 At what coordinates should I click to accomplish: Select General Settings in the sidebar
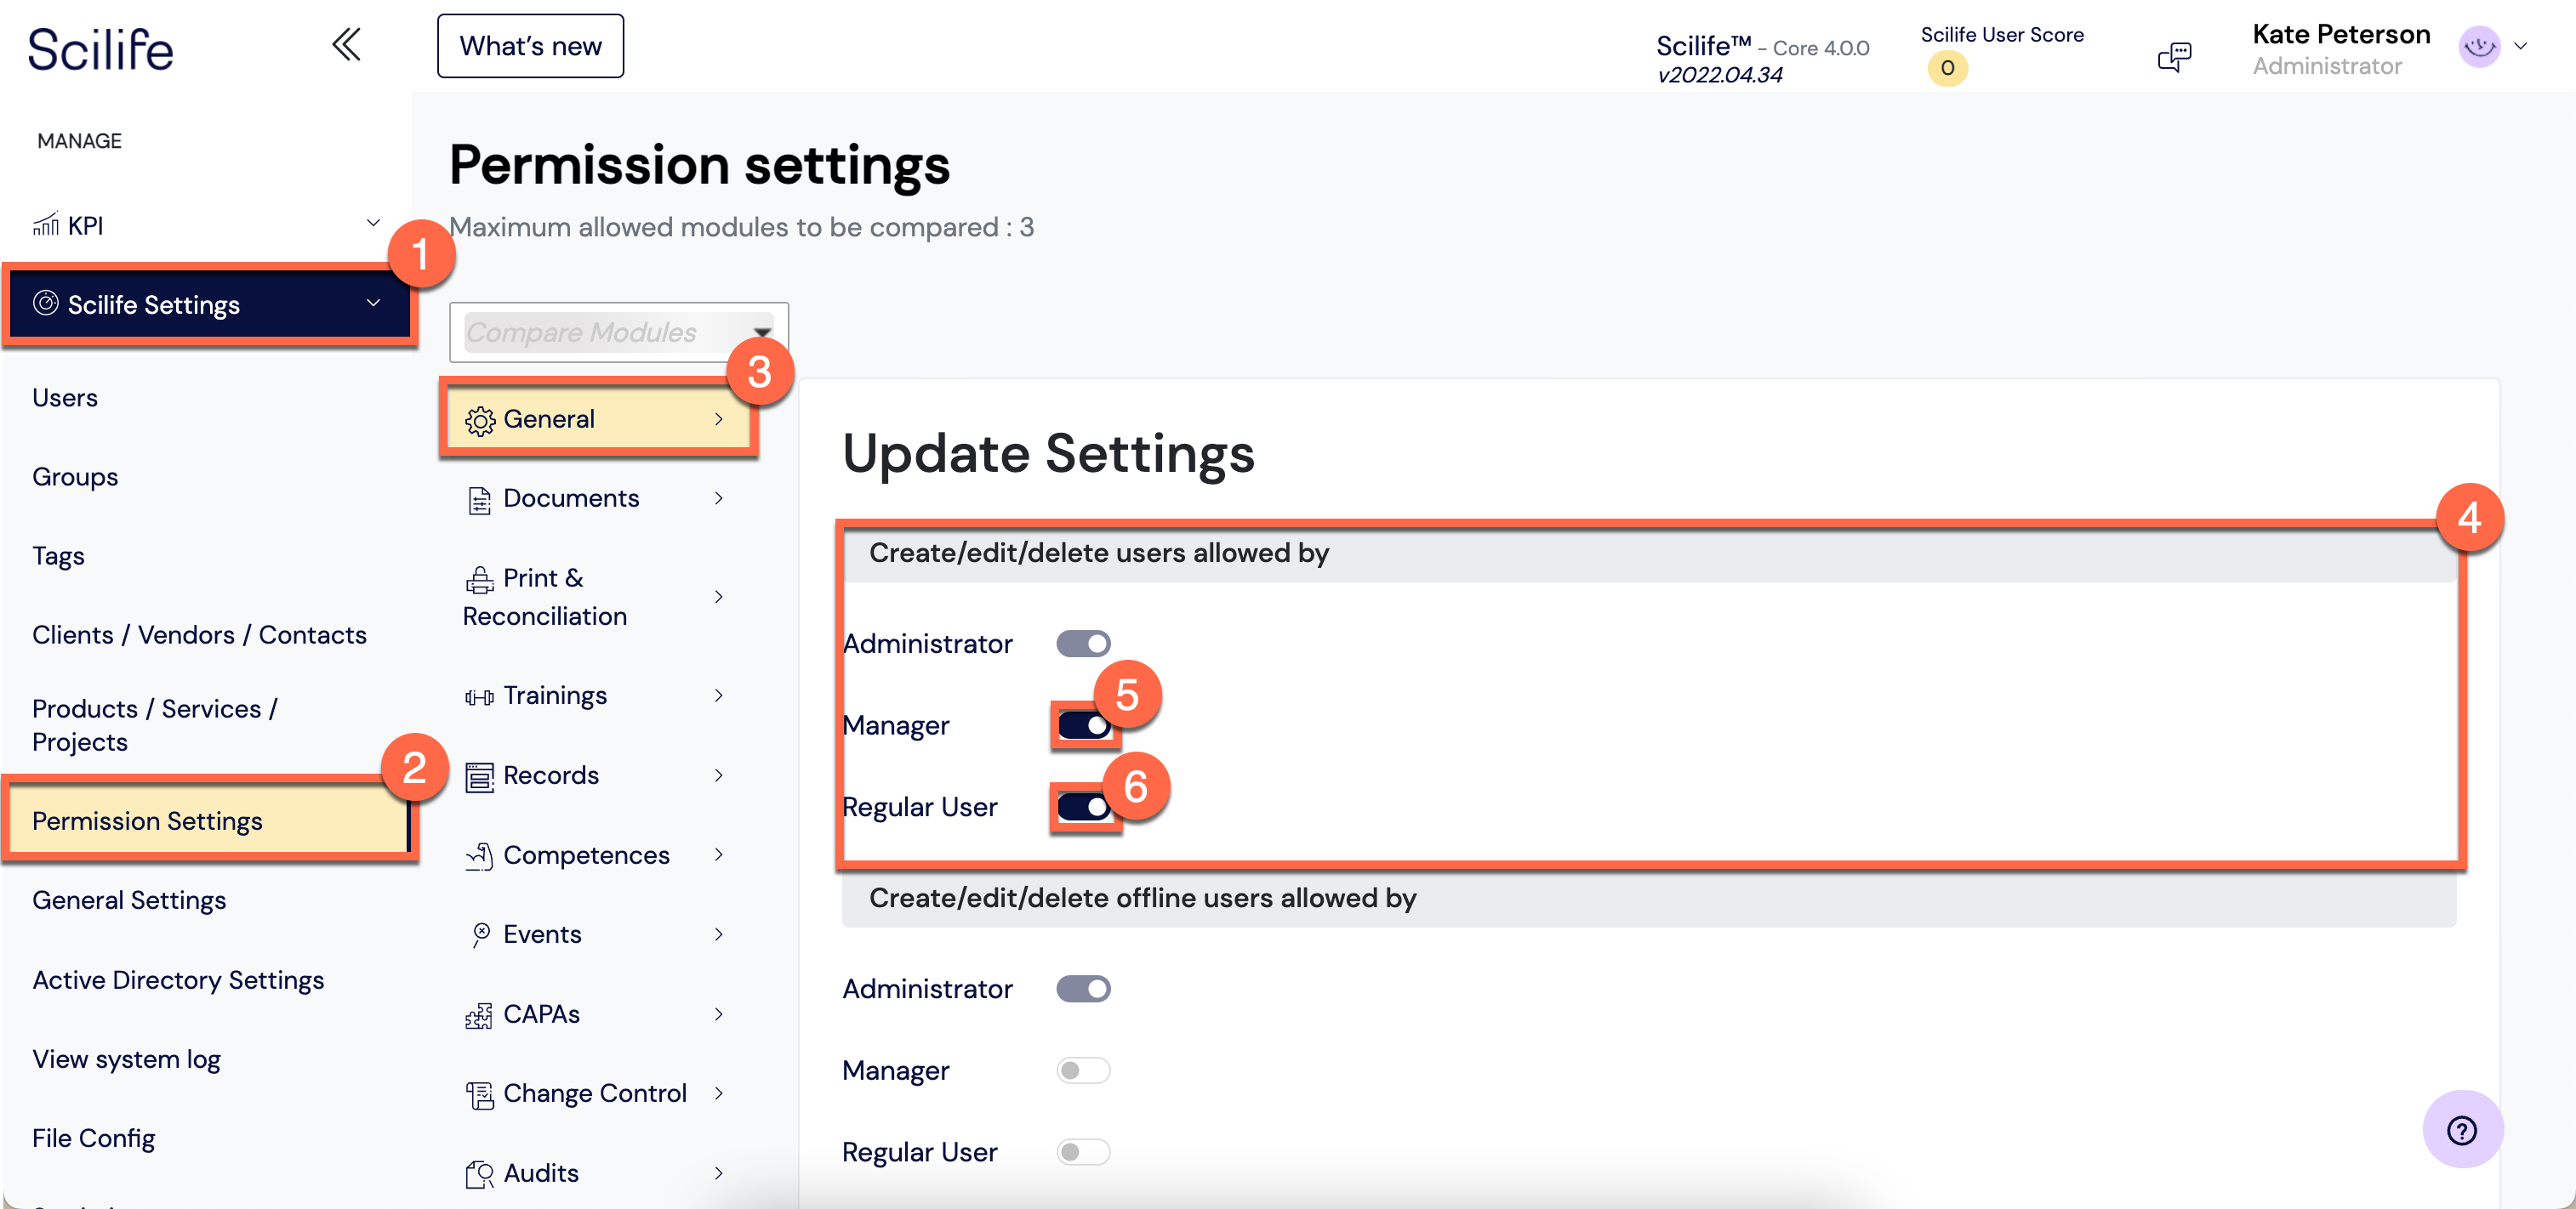pos(129,900)
